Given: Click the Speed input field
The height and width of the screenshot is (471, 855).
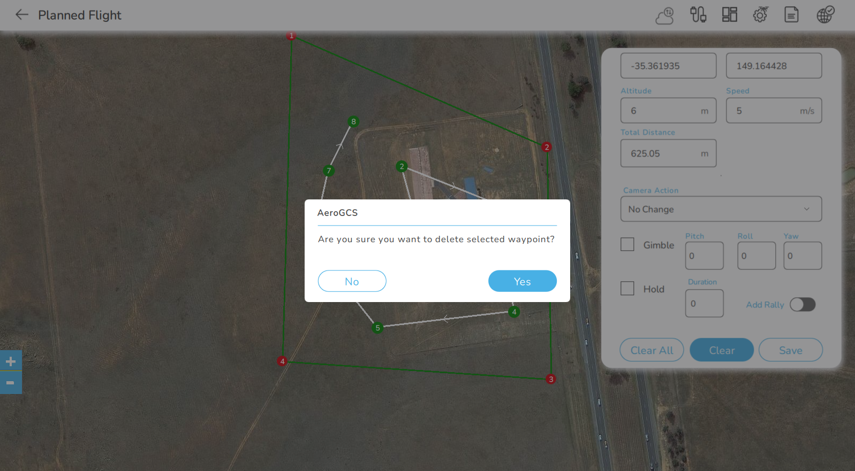Looking at the screenshot, I should 774,111.
